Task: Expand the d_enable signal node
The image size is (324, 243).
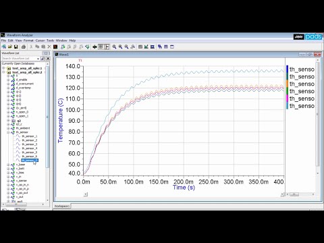Action: [x=8, y=80]
